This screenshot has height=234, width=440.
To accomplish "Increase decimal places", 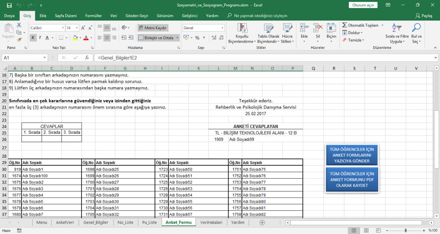I will 214,37.
